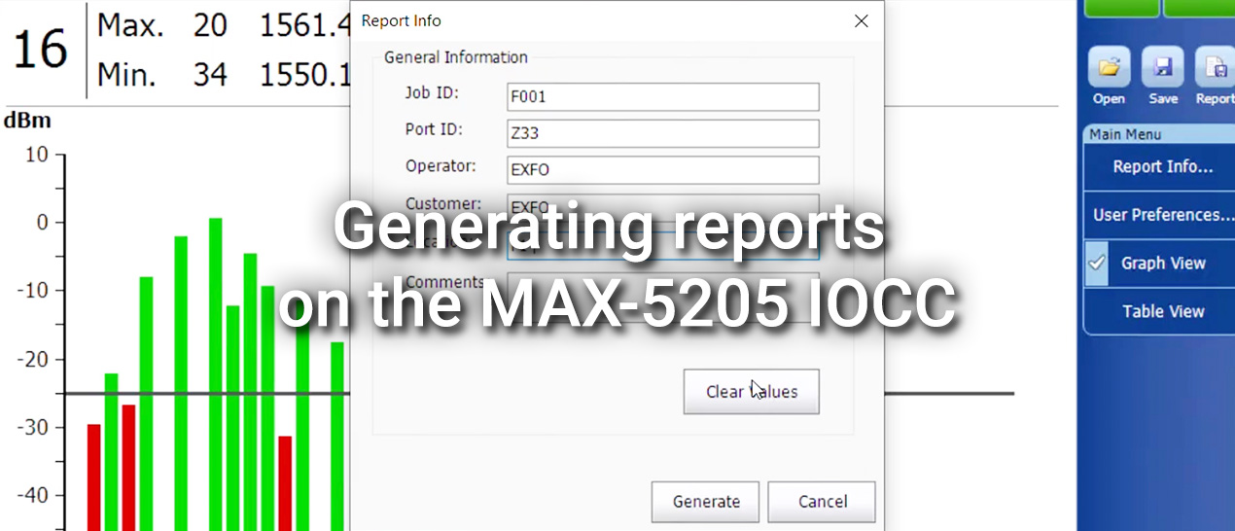This screenshot has width=1235, height=531.
Task: Click the Save disk icon
Action: 1163,68
